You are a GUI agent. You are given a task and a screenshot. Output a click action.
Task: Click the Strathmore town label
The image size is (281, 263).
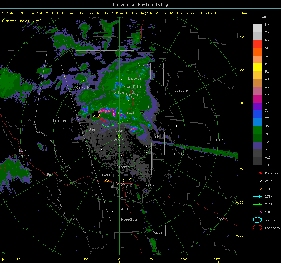click(x=152, y=185)
